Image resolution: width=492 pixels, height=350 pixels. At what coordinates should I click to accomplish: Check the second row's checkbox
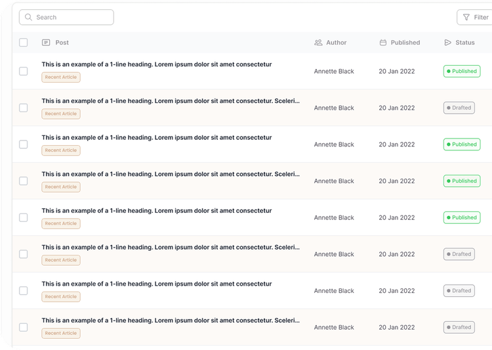pyautogui.click(x=24, y=108)
